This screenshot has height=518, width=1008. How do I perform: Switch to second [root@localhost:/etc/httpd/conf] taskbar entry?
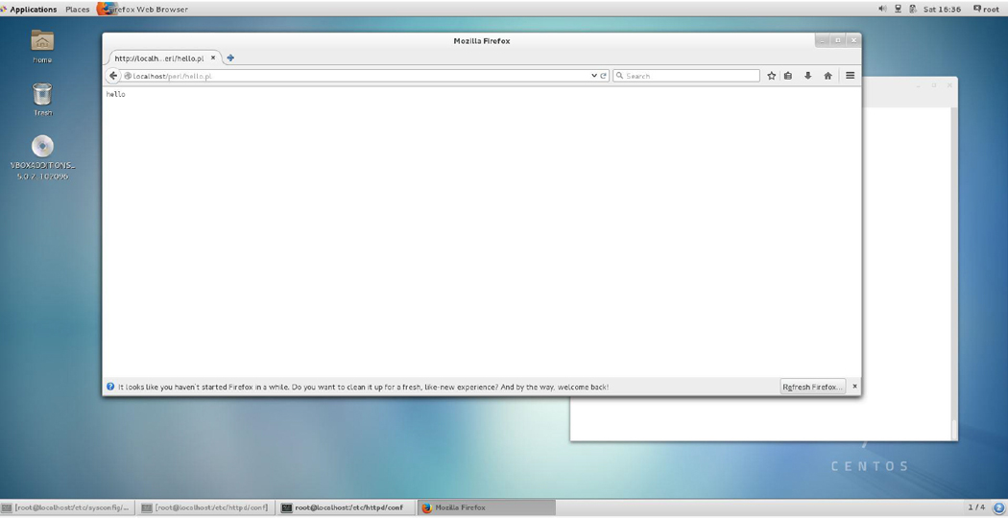205,507
